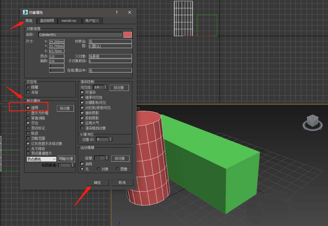Screen dimensions: 328x226
Task: Click 按对象 button in 显示属性
Action: (x=65, y=108)
